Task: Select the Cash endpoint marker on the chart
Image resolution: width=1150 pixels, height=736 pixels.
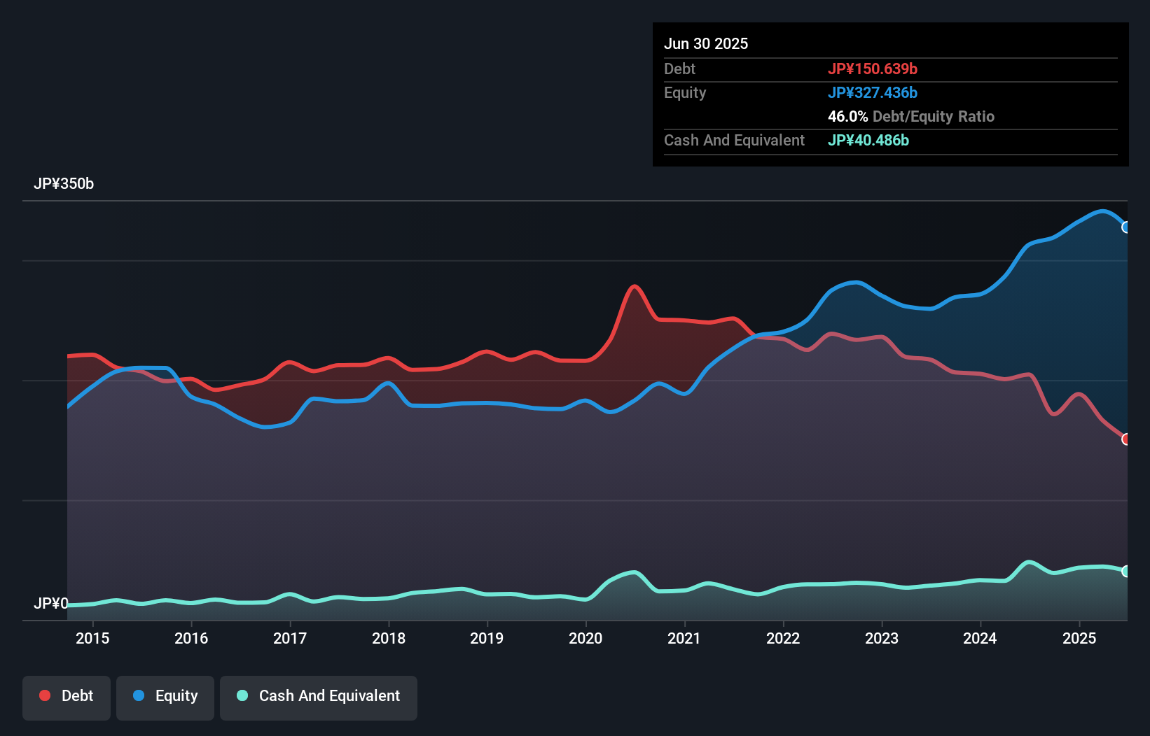Action: click(x=1126, y=572)
